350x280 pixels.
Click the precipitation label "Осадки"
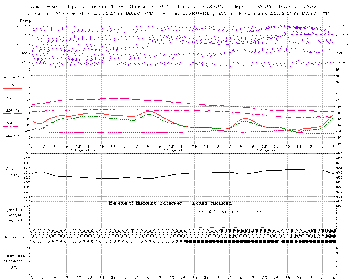[14, 215]
